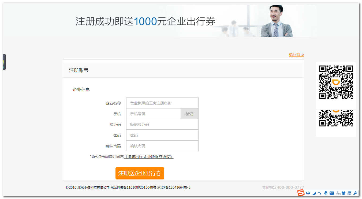This screenshot has width=362, height=199.
Task: Toggle the 简 simplified Chinese icon
Action: point(349,193)
